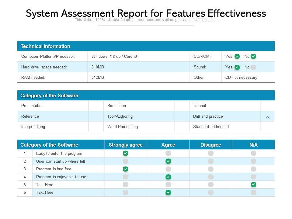Click the CD not necessary text
The width and height of the screenshot is (292, 219).
tap(241, 77)
